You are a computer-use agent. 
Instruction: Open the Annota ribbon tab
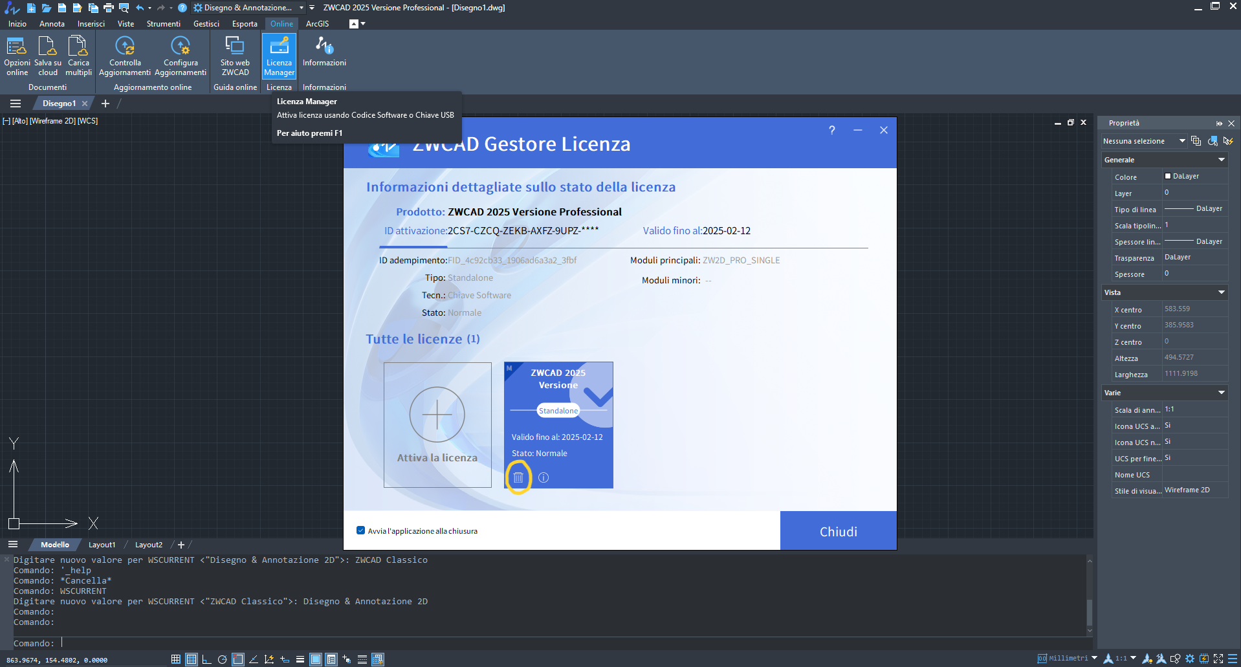tap(52, 24)
